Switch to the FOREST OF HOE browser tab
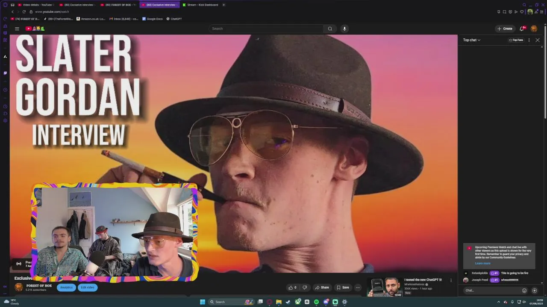Viewport: 547px width, 307px height. 119,5
